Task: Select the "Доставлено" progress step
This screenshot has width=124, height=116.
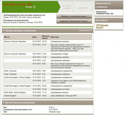Action: tap(83, 8)
